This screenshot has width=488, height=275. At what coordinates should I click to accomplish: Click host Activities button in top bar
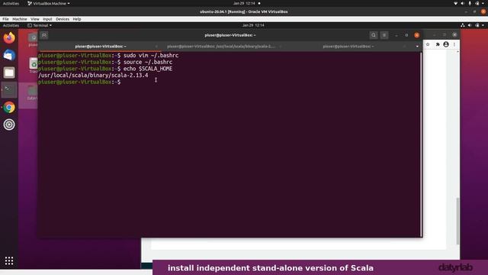pos(11,3)
